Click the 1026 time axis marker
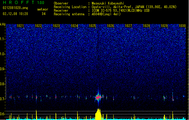Viewport: 189px width, 120px height. (x=110, y=26)
